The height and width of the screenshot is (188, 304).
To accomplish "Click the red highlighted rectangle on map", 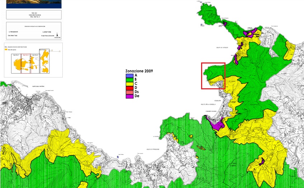I will (213, 76).
